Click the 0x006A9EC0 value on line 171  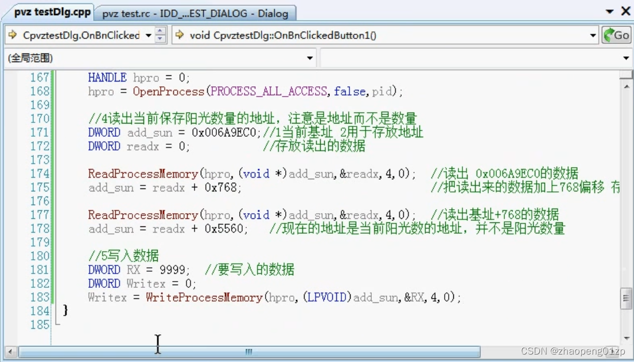tap(224, 132)
